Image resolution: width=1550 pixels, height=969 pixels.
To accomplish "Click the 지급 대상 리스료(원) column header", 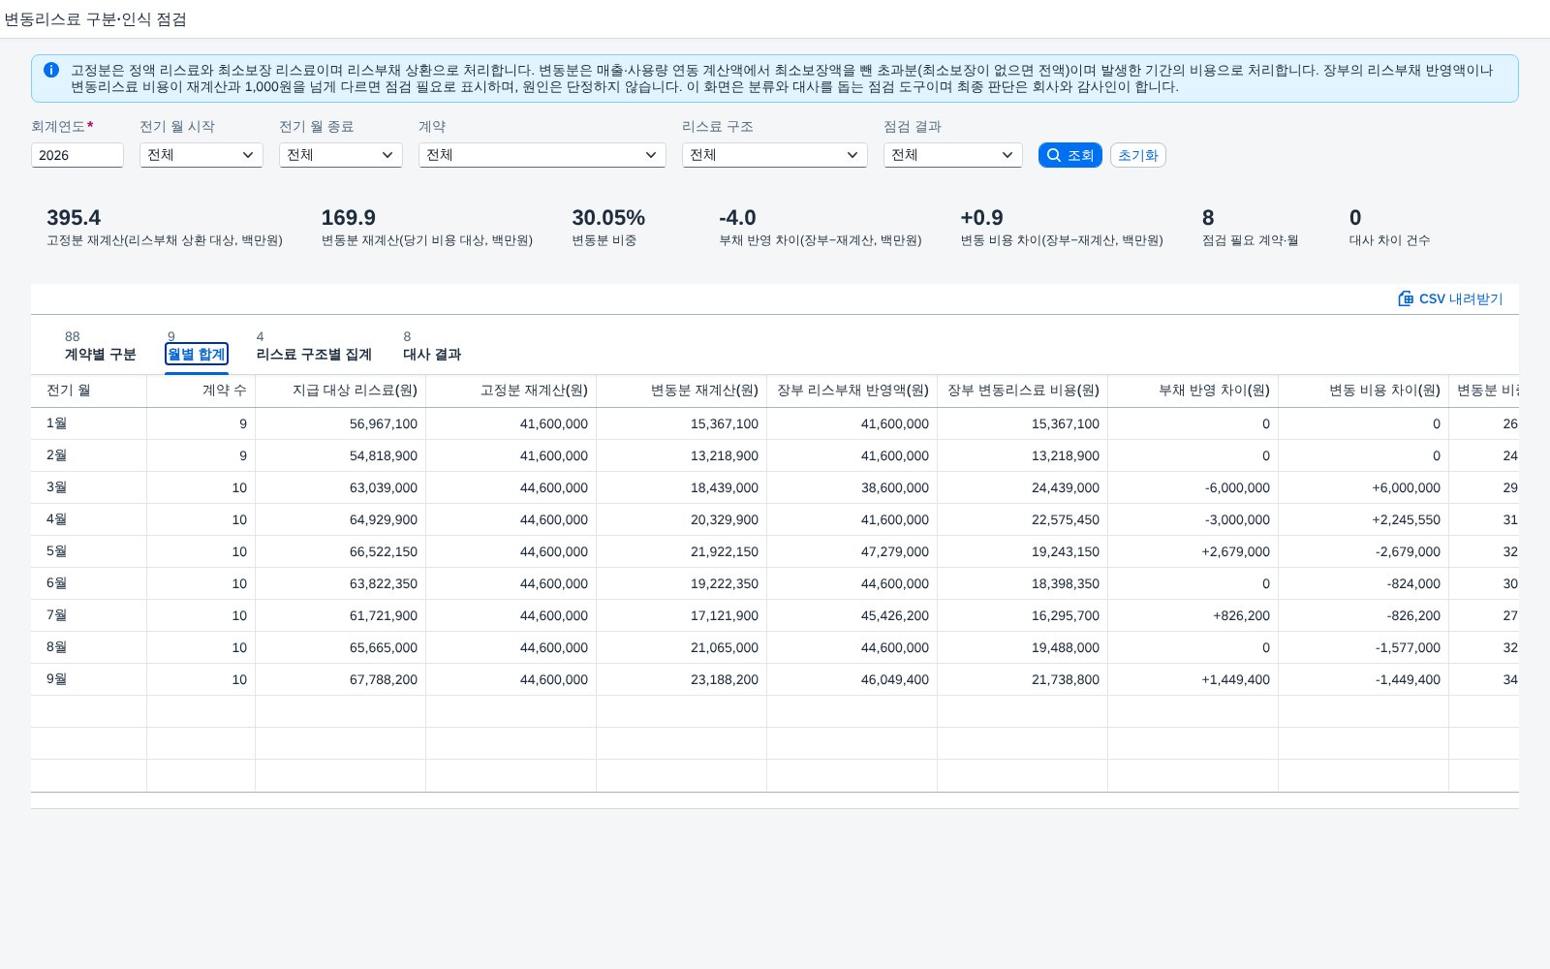I will click(x=341, y=391).
